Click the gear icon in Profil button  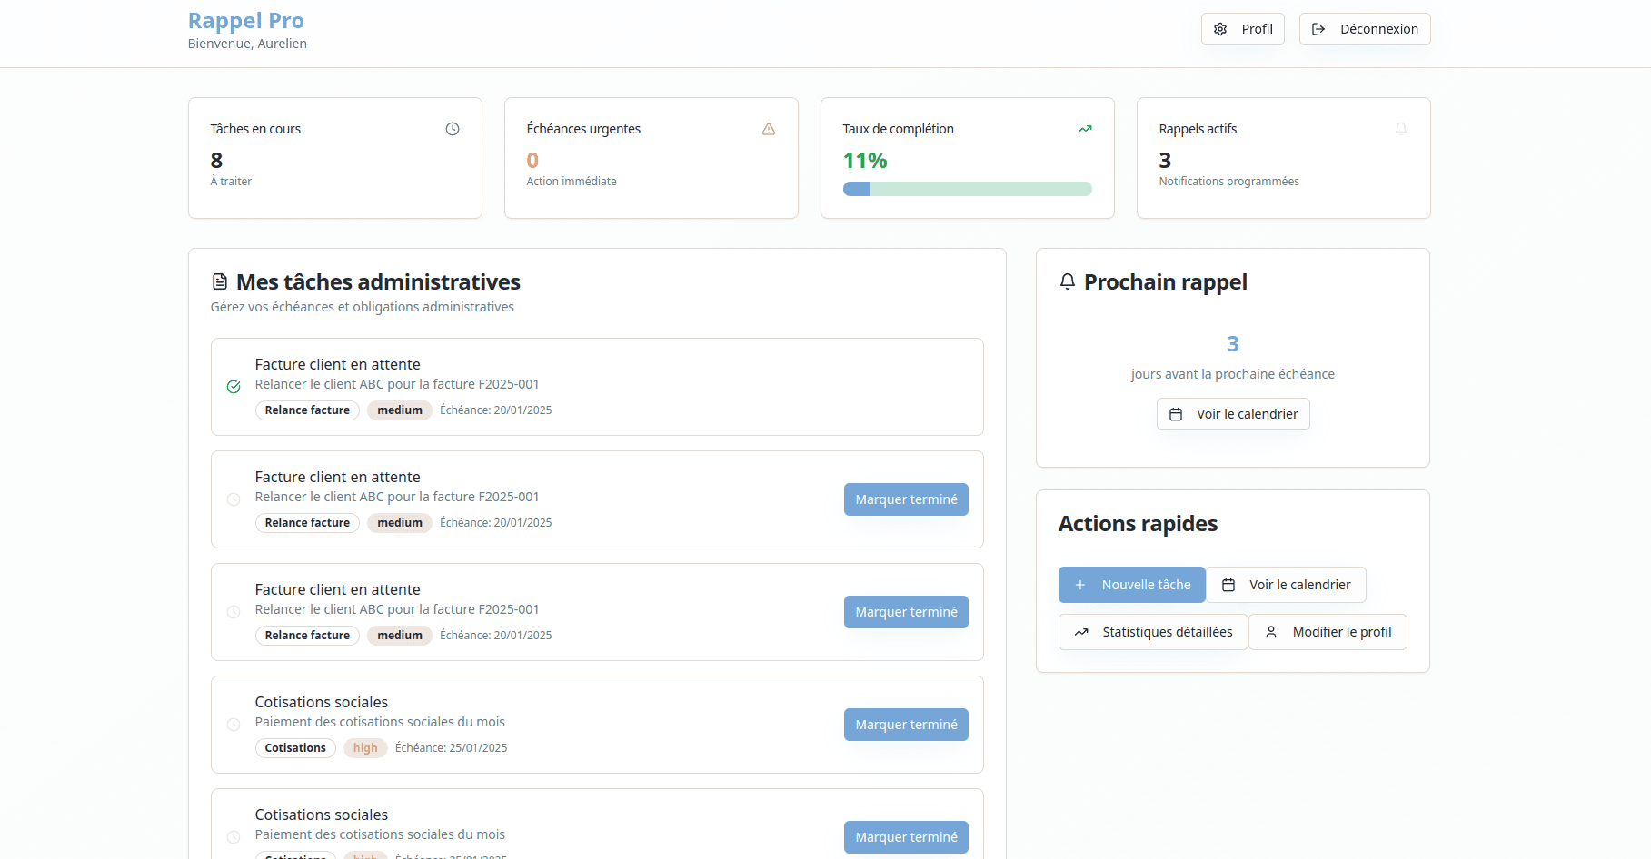(1220, 29)
